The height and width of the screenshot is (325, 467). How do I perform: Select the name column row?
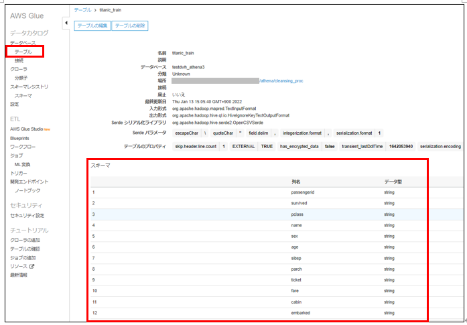click(x=277, y=226)
